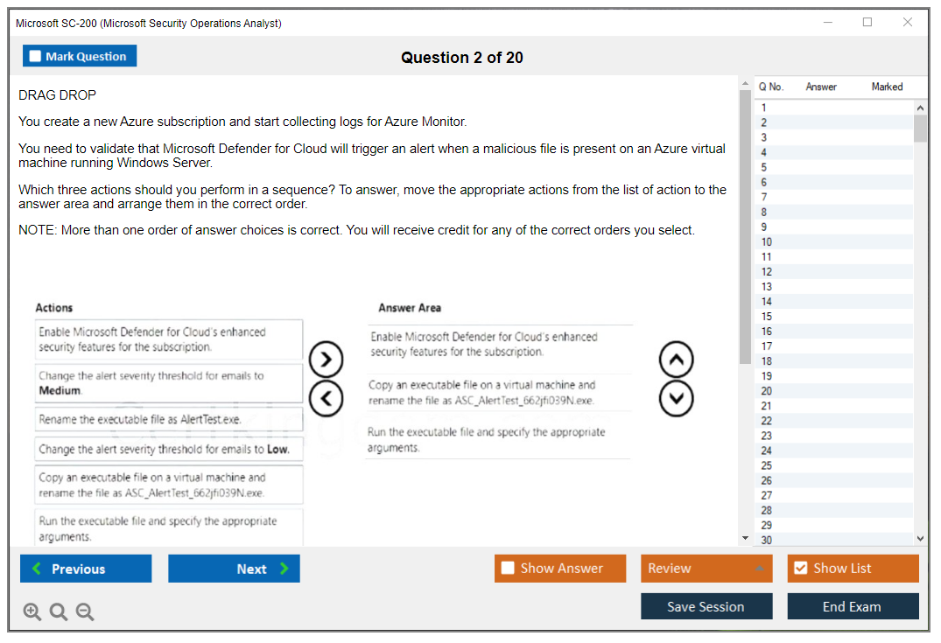Select 'Rename the executable file as AlertTest.exe' action
Viewport: 941px width, 643px height.
170,420
